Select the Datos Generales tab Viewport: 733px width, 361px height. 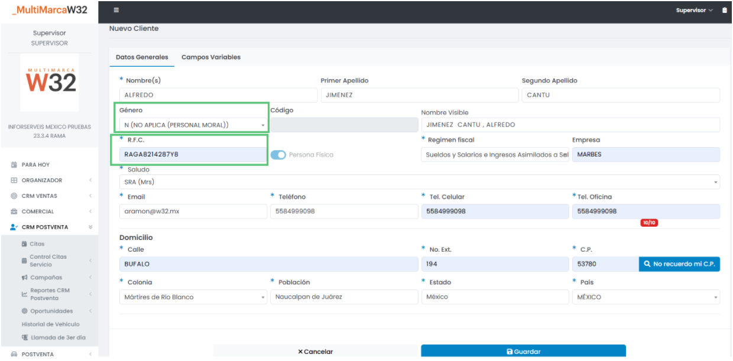tap(142, 57)
